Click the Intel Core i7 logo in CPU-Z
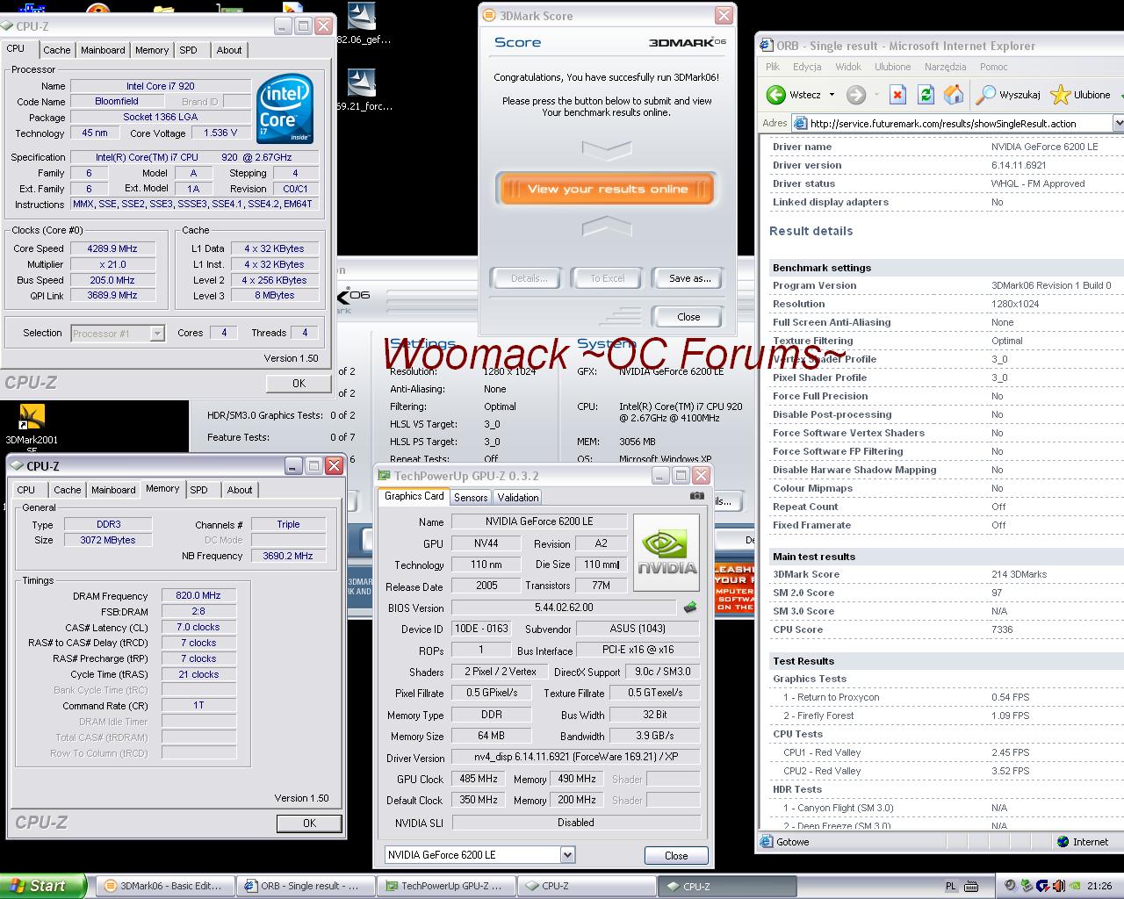The height and width of the screenshot is (899, 1124). point(285,110)
